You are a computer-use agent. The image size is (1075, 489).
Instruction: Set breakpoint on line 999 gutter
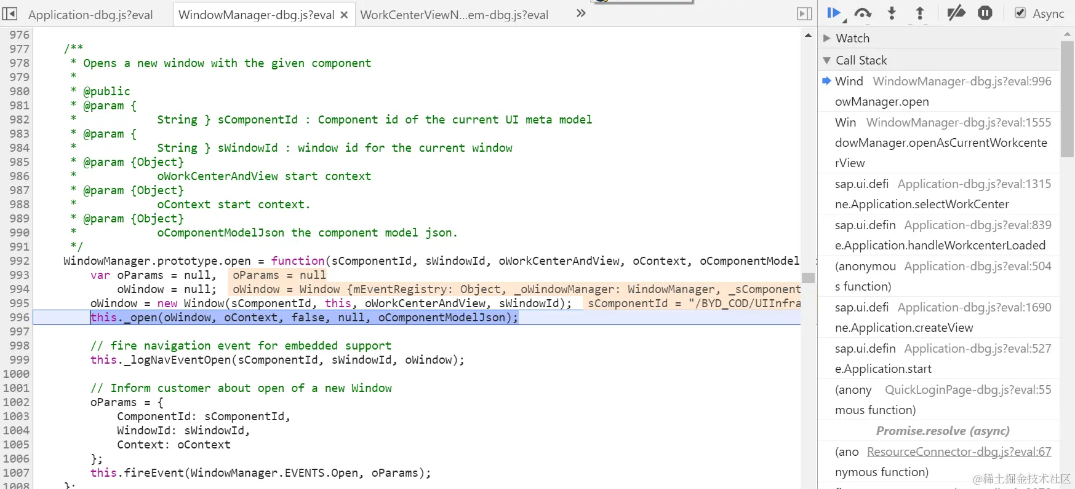tap(18, 360)
